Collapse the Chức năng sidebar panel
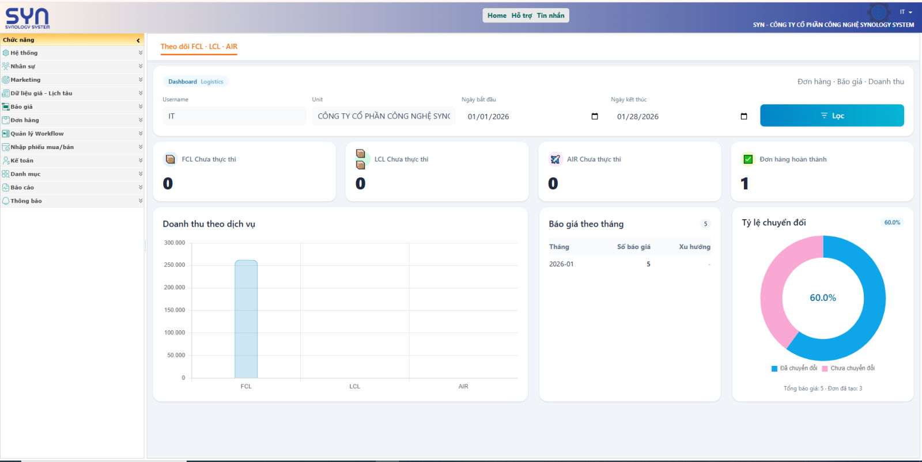Image resolution: width=922 pixels, height=462 pixels. tap(138, 40)
